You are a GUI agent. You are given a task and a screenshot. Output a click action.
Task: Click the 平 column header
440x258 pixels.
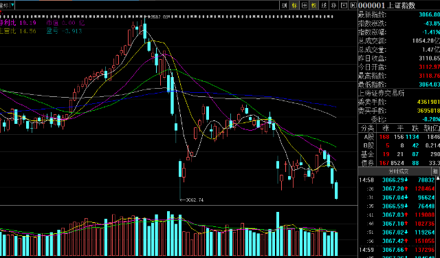tap(400, 128)
